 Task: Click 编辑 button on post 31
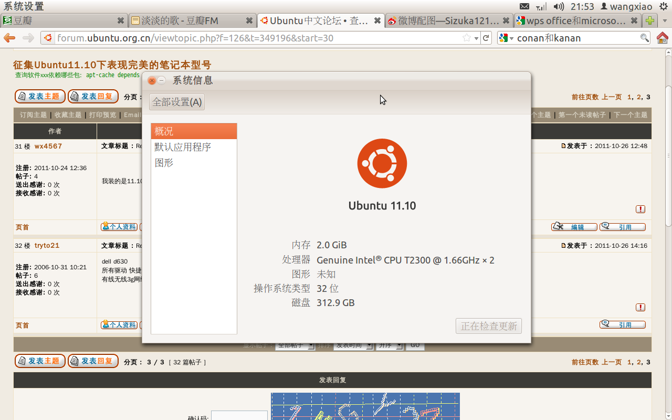(x=574, y=227)
